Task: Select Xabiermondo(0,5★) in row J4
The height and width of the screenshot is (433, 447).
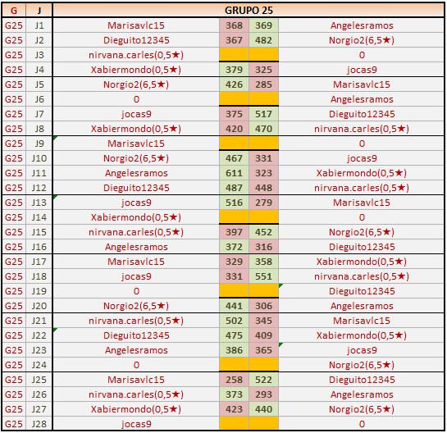Action: [136, 70]
